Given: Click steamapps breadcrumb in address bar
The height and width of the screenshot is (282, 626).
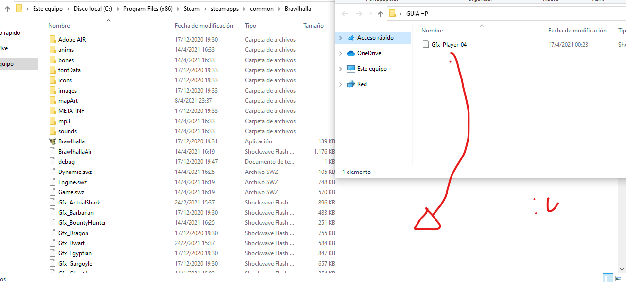Looking at the screenshot, I should [225, 9].
